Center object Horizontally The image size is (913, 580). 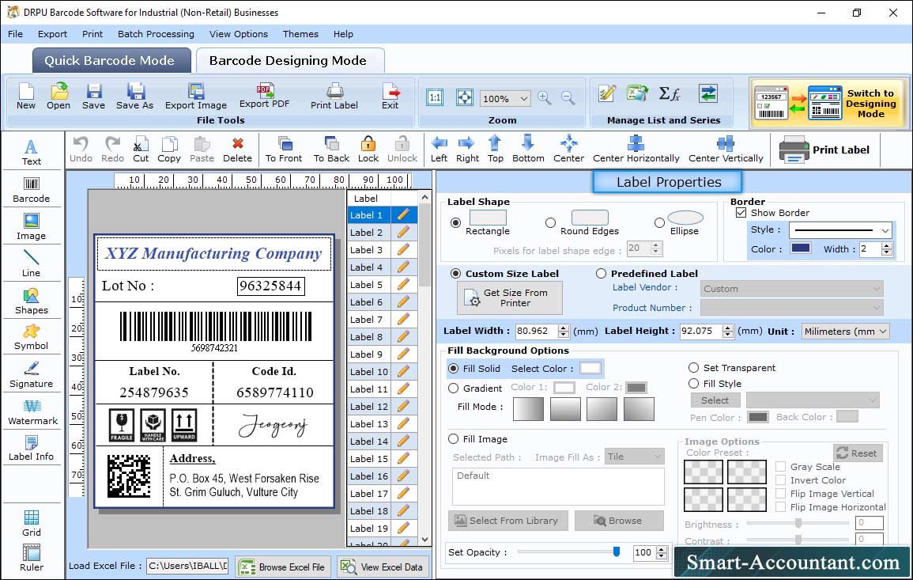(636, 150)
